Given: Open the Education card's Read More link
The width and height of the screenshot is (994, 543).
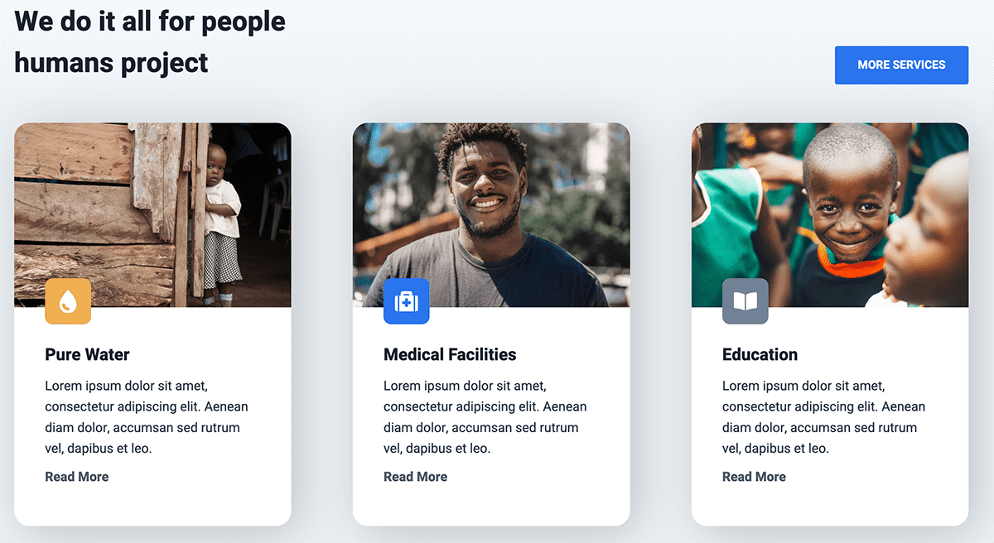Looking at the screenshot, I should [754, 477].
